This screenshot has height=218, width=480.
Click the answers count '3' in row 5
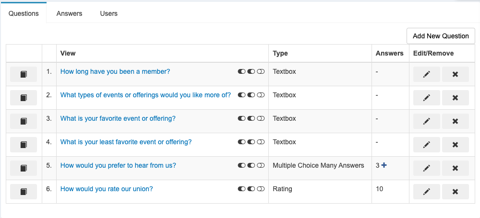[x=377, y=165]
